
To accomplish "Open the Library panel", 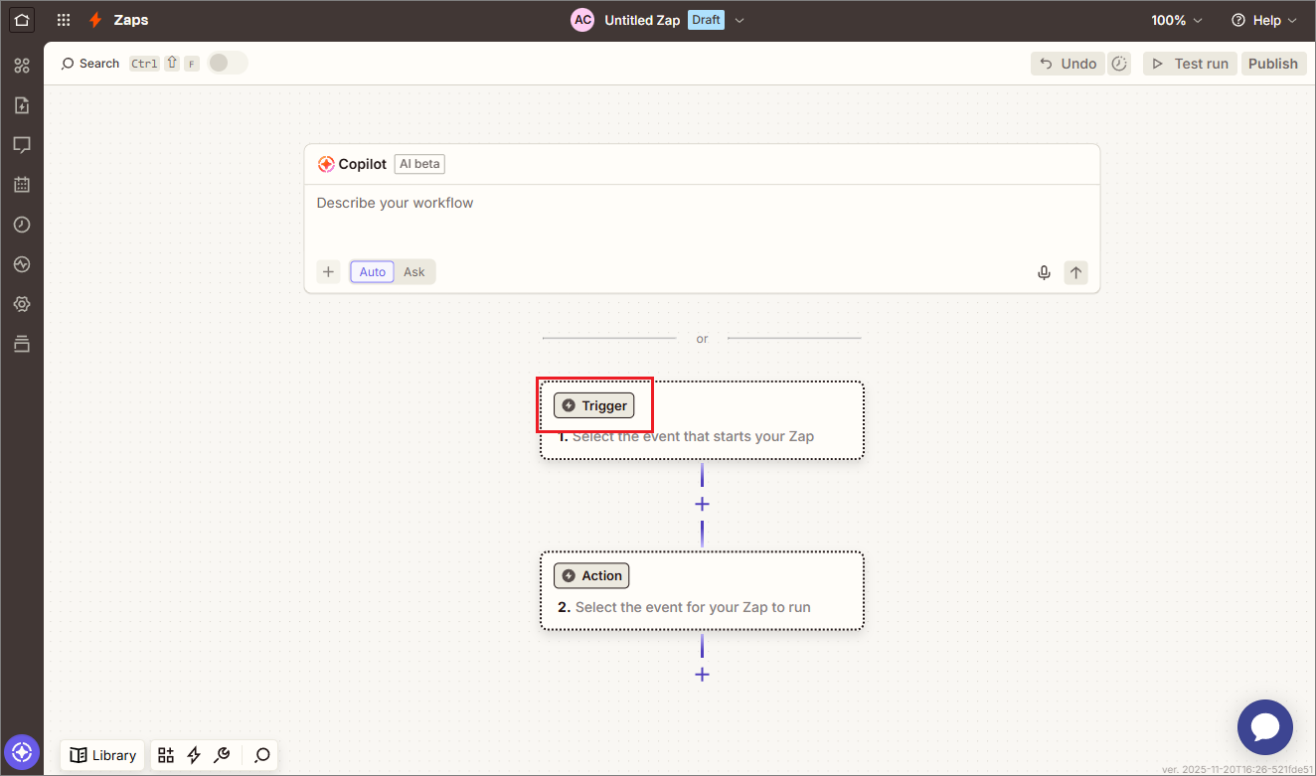I will (103, 755).
